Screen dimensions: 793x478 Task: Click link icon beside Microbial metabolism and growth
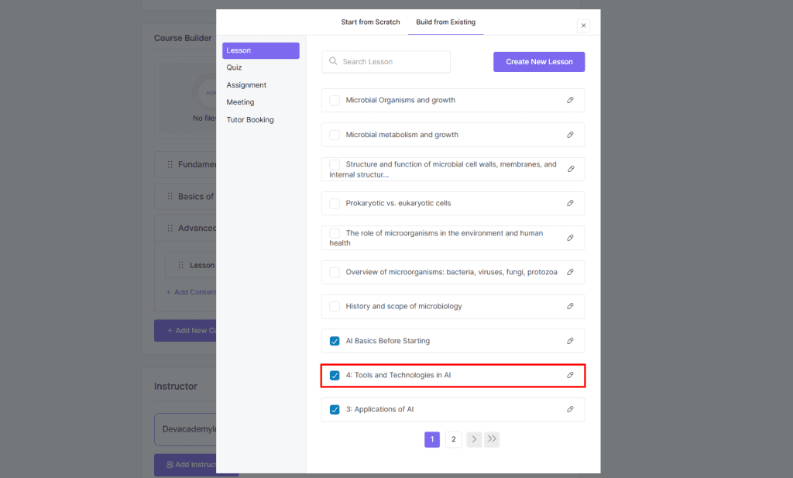[x=570, y=135]
